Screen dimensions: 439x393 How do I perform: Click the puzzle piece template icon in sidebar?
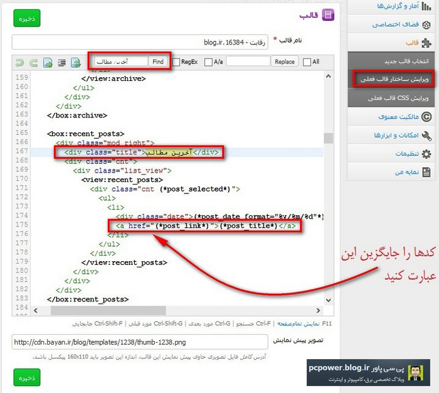click(426, 43)
